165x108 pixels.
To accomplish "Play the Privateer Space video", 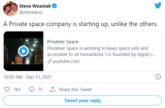I will 23,51.
